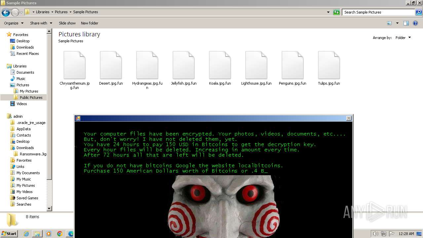Open My Pictures under Pictures library

(29, 91)
